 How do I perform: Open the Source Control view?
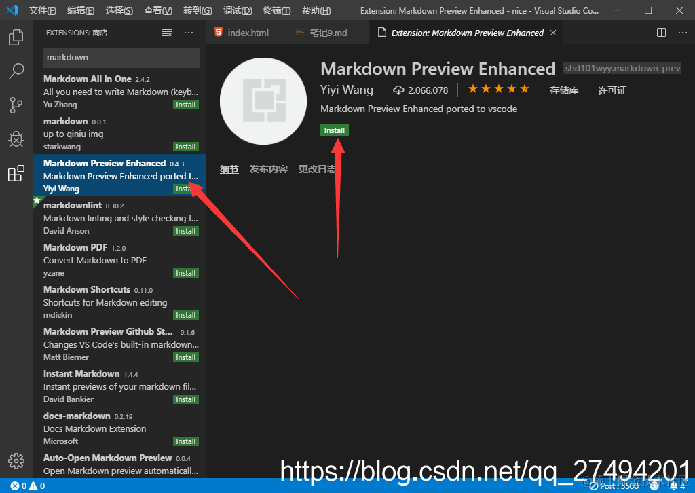click(x=16, y=105)
